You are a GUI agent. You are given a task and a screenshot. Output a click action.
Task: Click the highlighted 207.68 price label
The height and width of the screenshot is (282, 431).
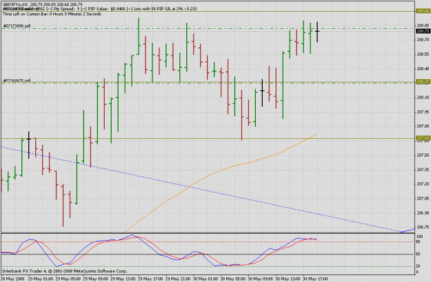(x=423, y=138)
